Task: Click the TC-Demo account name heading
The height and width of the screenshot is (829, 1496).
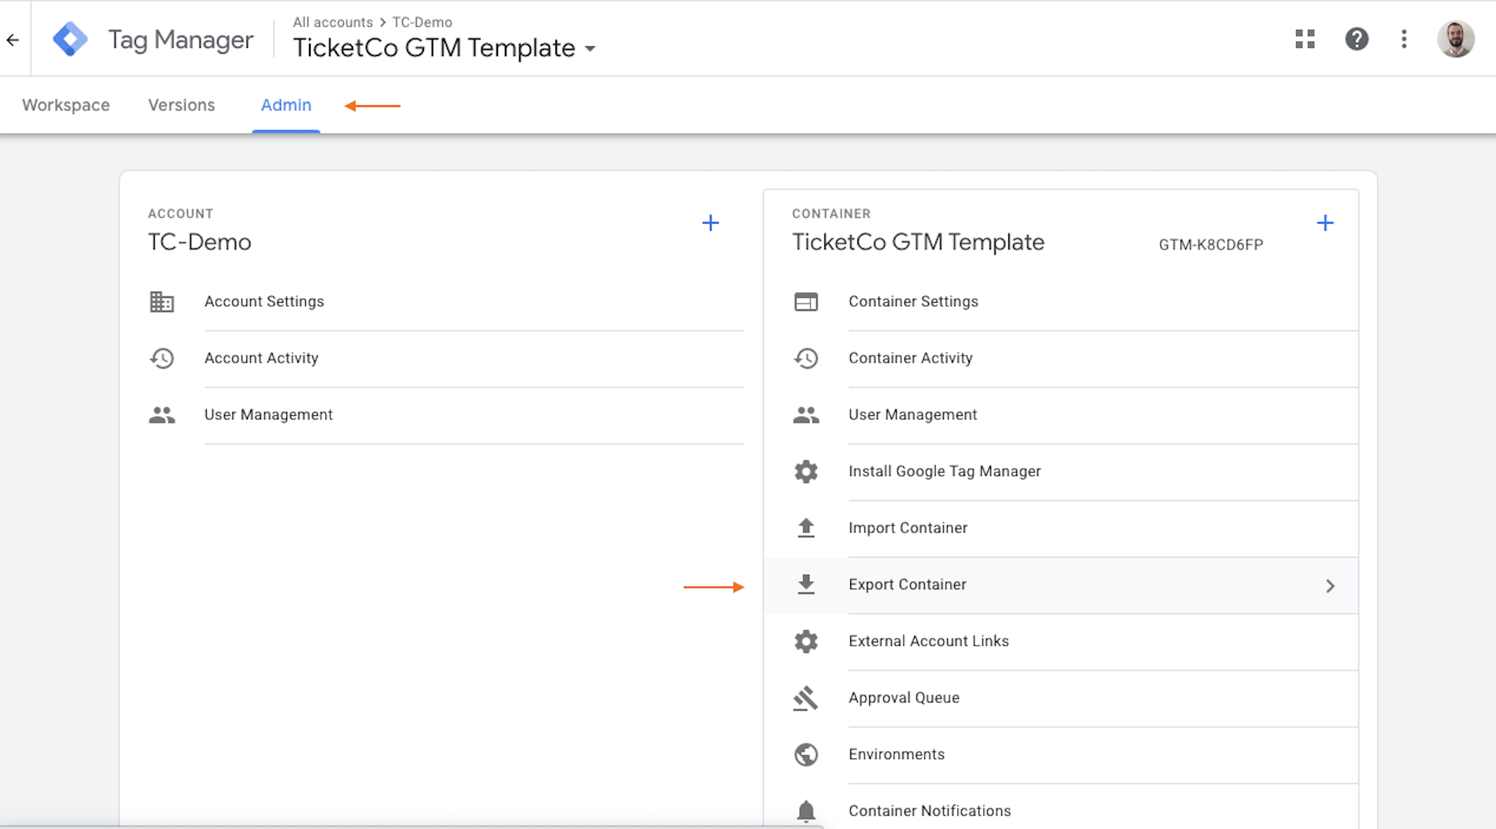Action: 200,242
